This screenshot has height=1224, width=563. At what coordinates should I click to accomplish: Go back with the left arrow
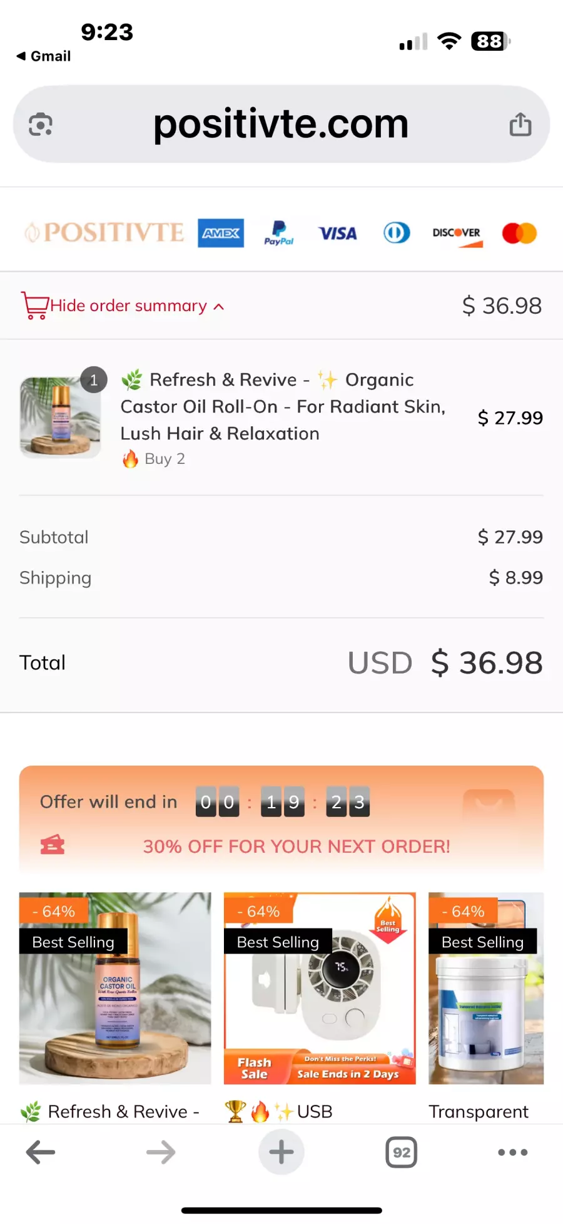41,1152
